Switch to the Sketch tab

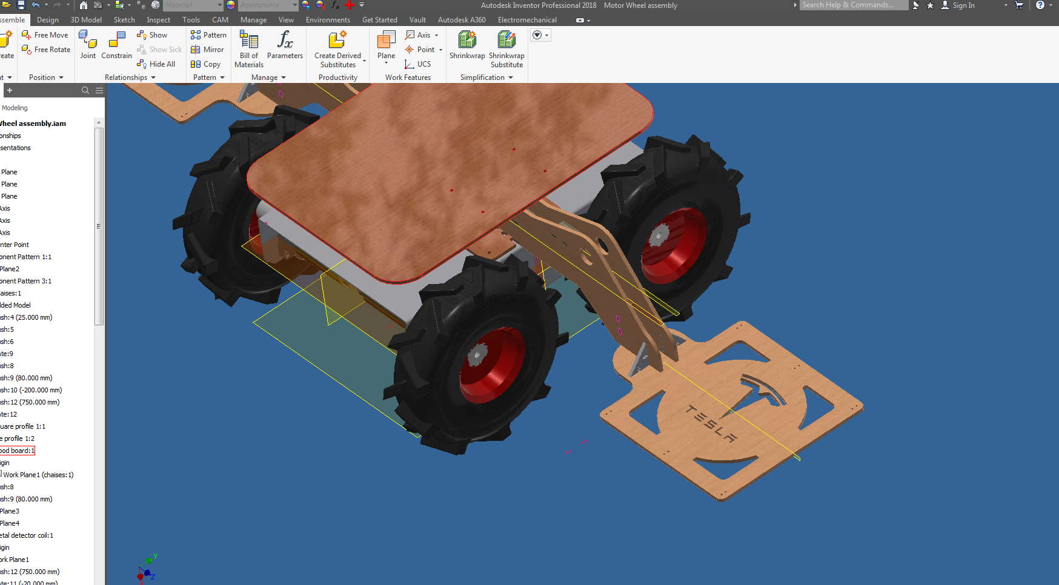124,20
